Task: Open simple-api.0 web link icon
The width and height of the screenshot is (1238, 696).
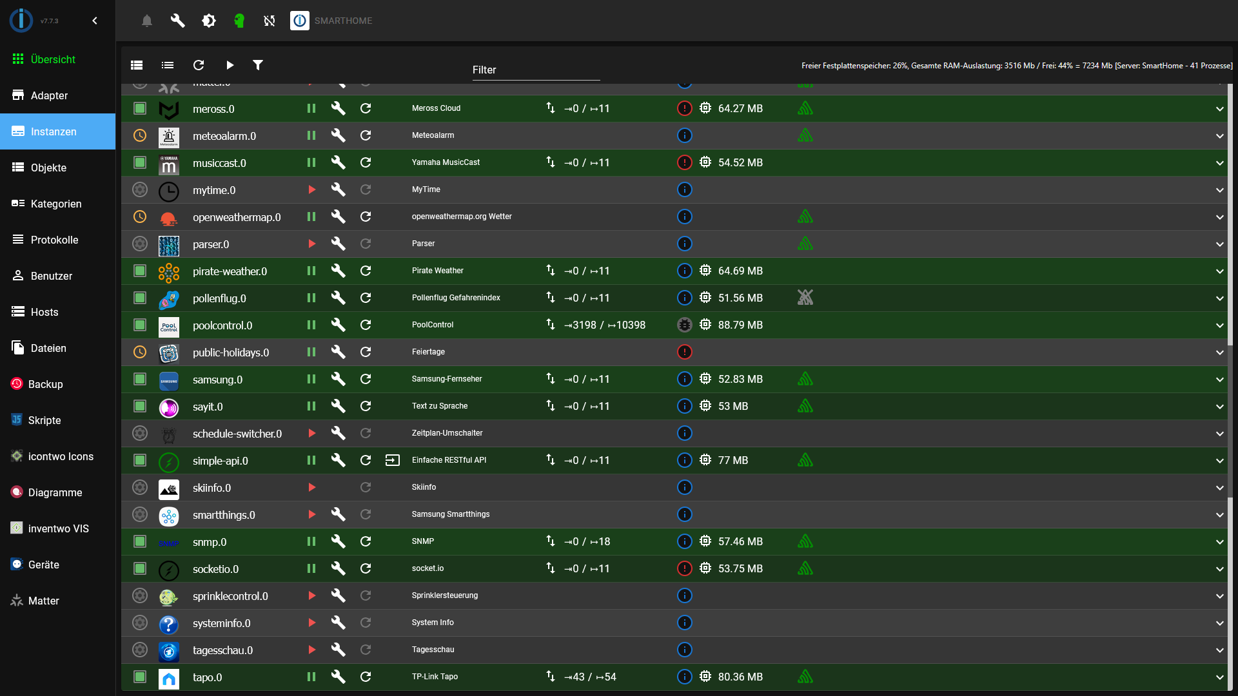Action: (393, 460)
